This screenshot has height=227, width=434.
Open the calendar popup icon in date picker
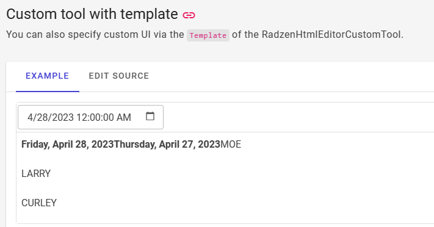150,117
